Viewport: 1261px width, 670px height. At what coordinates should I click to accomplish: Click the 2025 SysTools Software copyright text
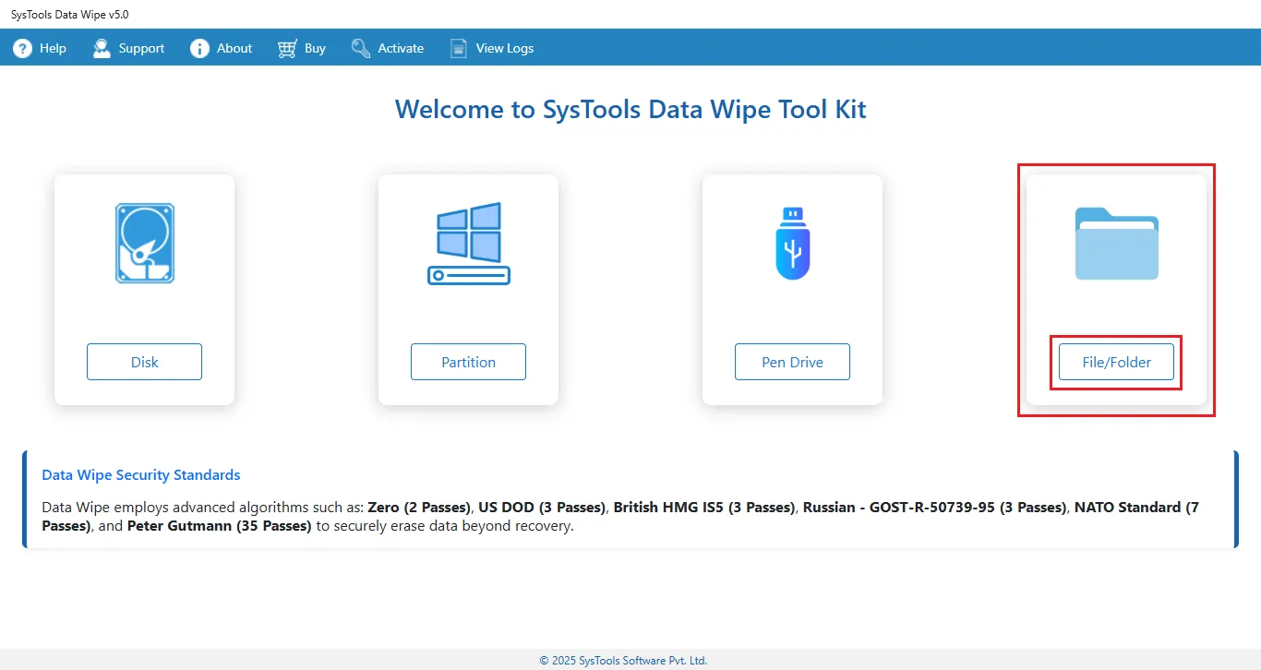(623, 661)
